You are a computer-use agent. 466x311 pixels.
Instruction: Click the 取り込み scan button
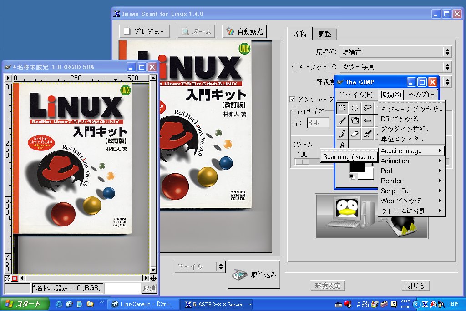(x=254, y=275)
